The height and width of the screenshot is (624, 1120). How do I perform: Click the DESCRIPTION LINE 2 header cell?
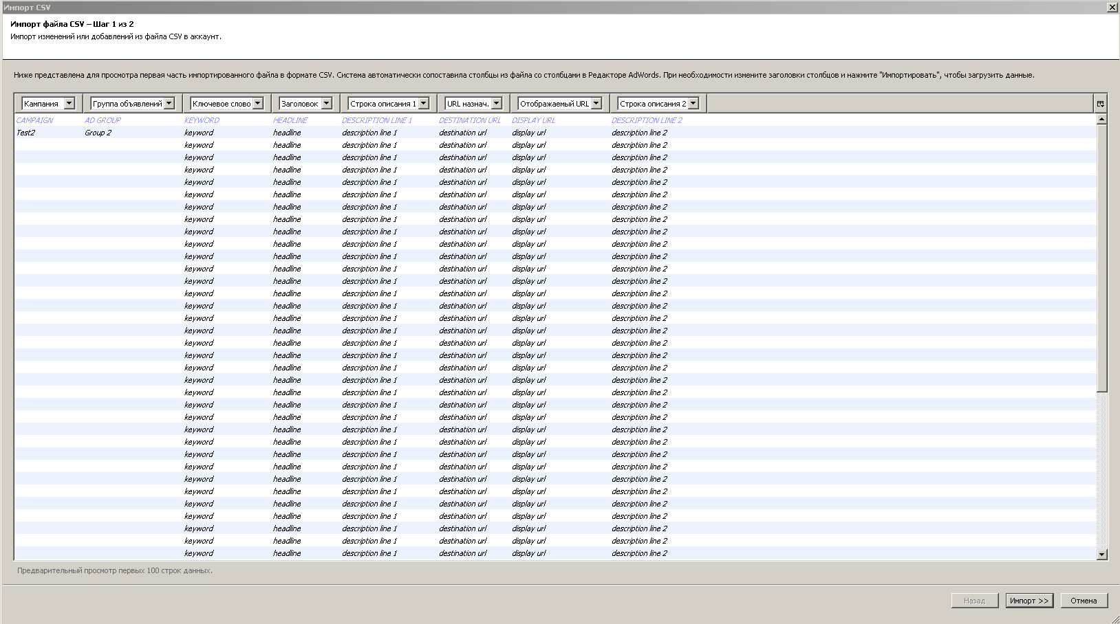[647, 120]
